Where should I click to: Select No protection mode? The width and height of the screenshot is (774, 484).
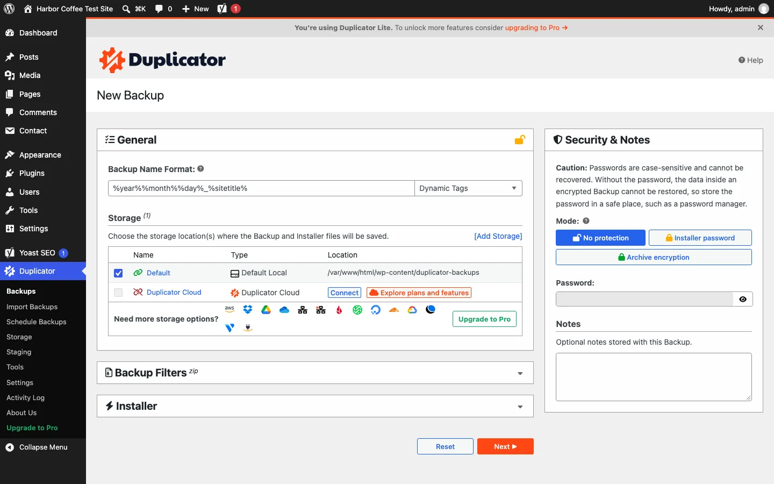(x=600, y=238)
